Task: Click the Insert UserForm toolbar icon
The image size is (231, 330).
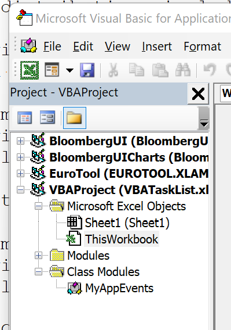Action: click(x=52, y=70)
